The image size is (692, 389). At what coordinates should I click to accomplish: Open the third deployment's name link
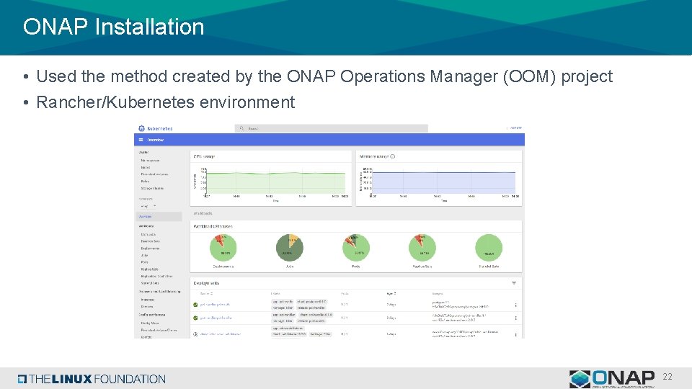(x=221, y=334)
